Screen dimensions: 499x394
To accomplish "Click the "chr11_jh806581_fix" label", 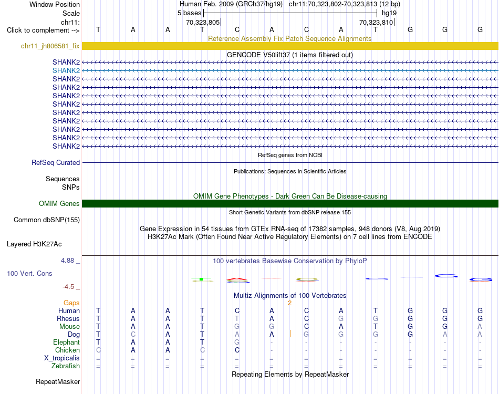I will pos(50,46).
